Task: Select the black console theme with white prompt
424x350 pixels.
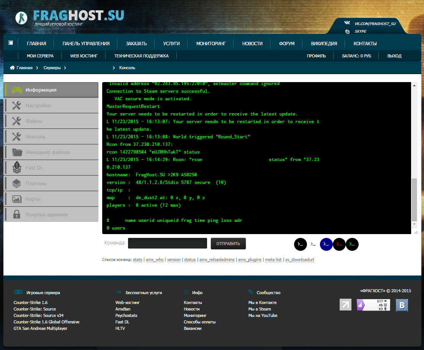Action: tap(301, 244)
